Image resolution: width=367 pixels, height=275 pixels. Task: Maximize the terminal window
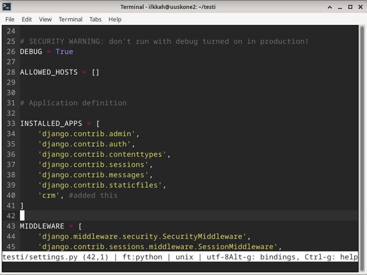click(x=350, y=7)
